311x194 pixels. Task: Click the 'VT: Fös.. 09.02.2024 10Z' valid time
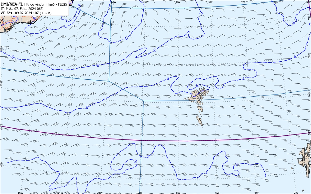tap(20, 13)
